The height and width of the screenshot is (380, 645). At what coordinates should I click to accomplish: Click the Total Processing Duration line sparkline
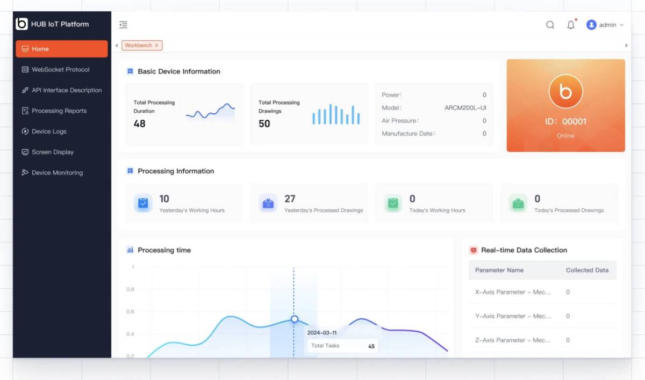pos(210,112)
